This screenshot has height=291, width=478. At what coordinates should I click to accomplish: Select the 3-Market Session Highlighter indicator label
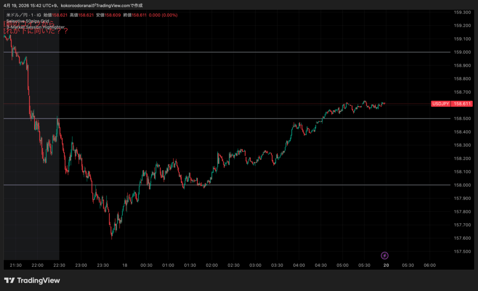pyautogui.click(x=35, y=28)
